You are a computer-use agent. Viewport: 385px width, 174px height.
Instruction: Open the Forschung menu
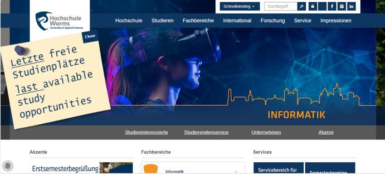click(273, 20)
